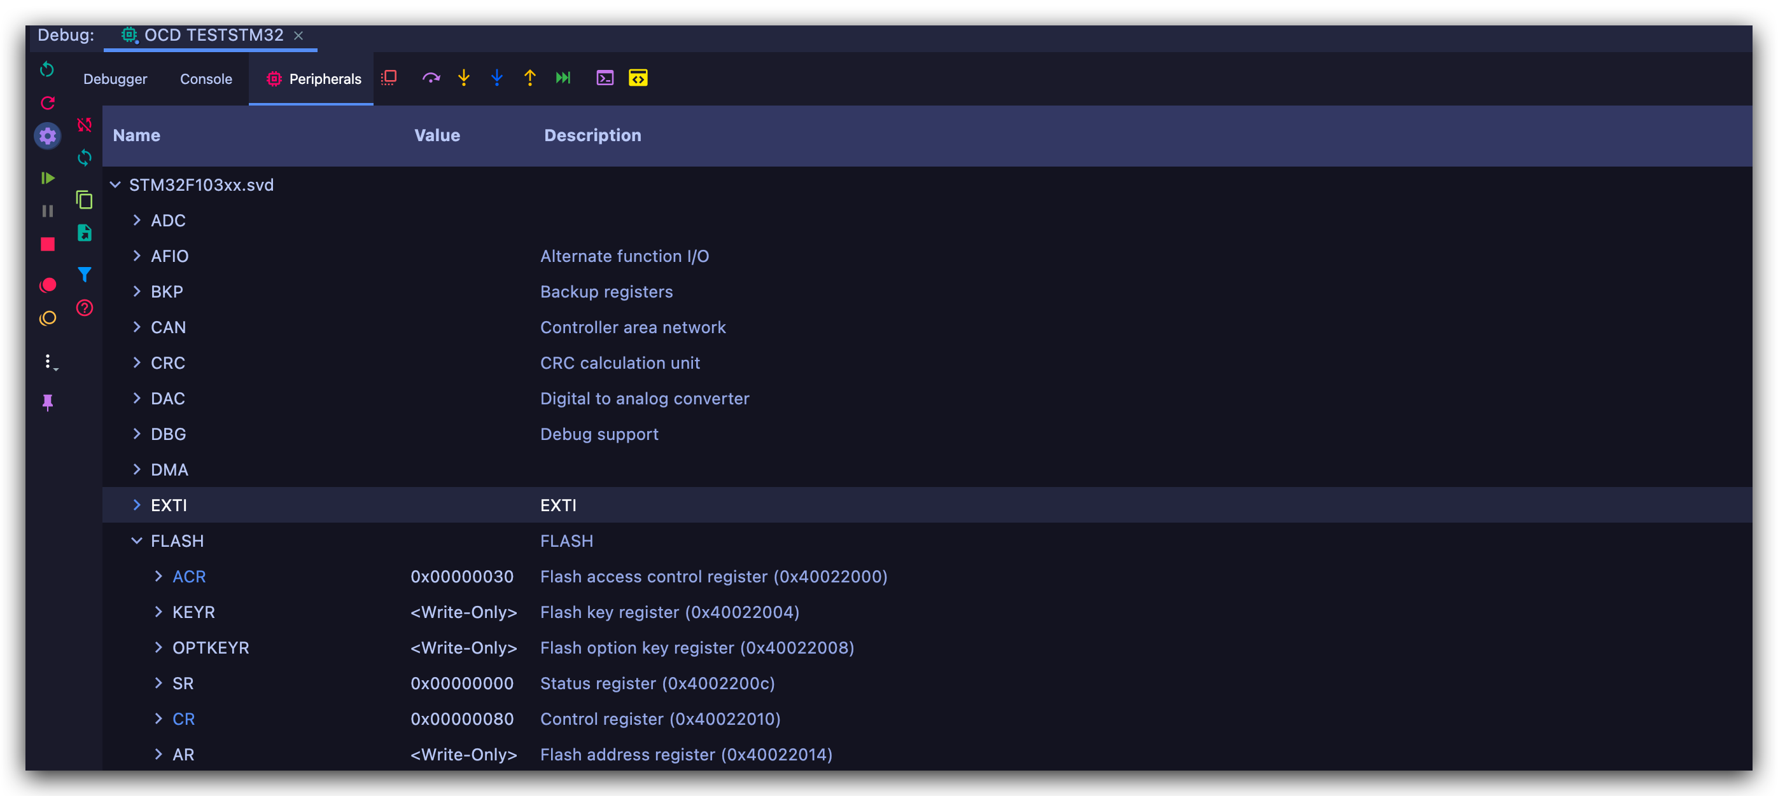Pause program with the grey pause icon
The width and height of the screenshot is (1778, 796).
coord(47,211)
